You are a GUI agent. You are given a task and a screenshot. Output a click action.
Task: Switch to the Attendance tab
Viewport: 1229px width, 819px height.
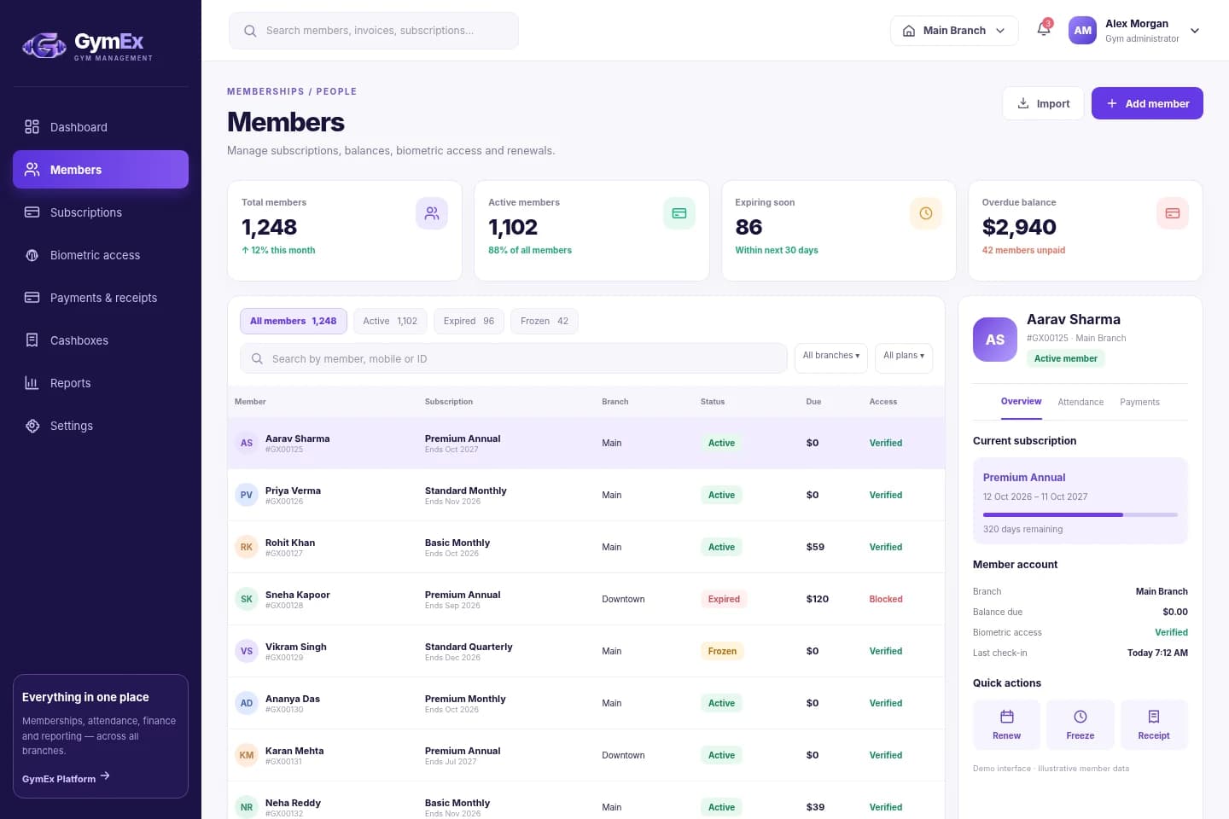pos(1080,402)
